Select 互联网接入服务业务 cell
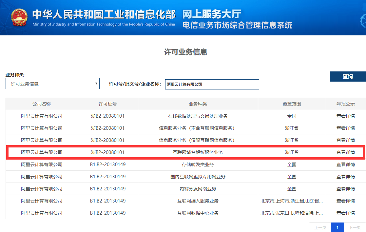Viewport: 366px width, 232px height. tap(198, 201)
